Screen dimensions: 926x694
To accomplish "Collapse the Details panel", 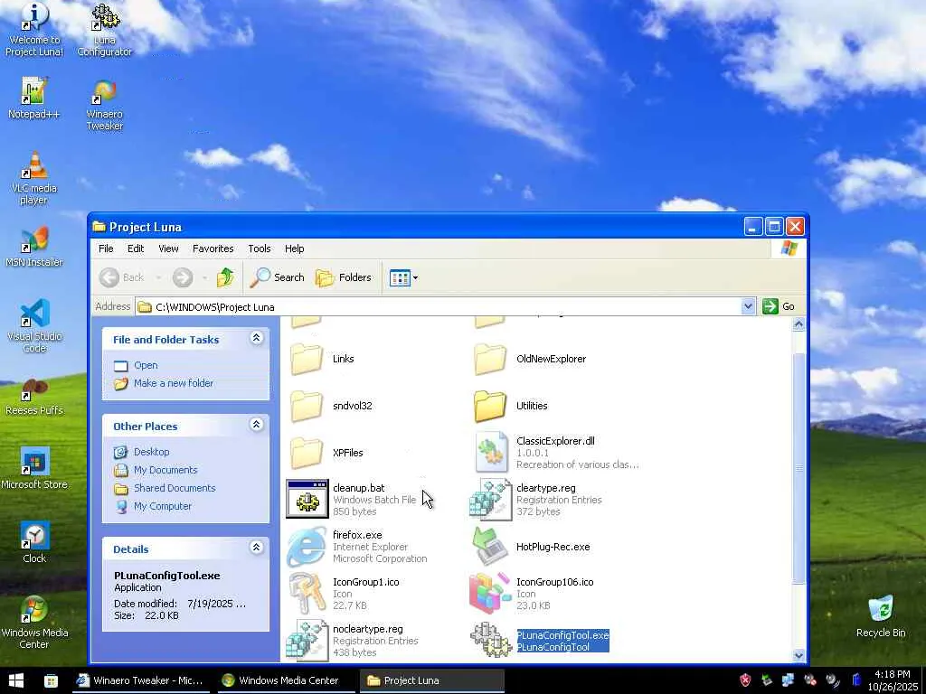I will (256, 547).
